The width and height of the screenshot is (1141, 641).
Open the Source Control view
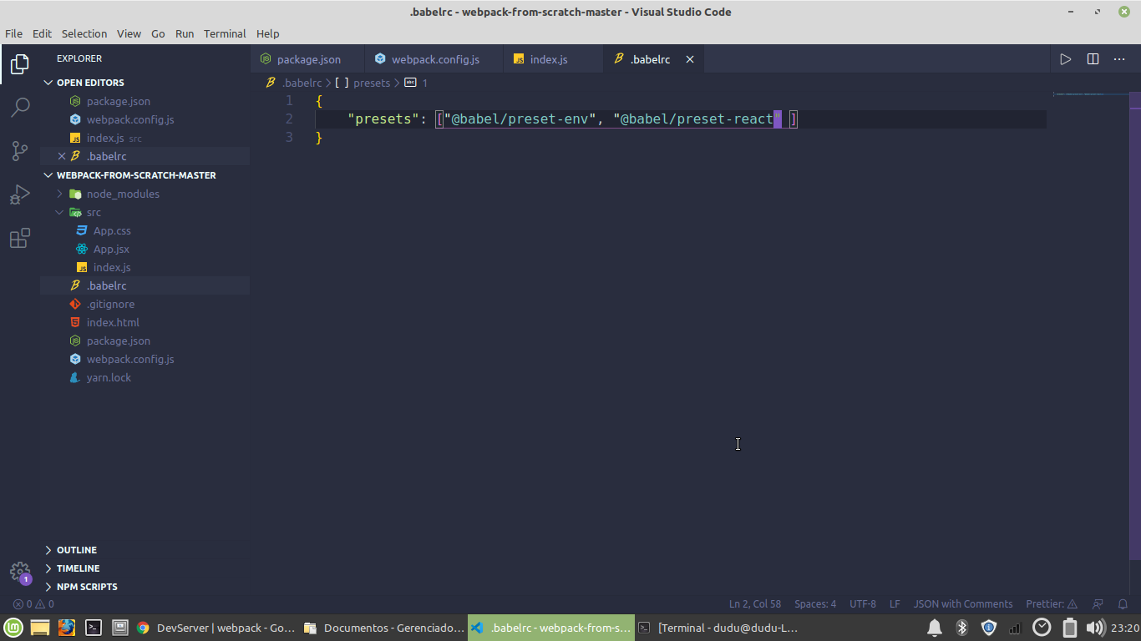click(x=20, y=151)
